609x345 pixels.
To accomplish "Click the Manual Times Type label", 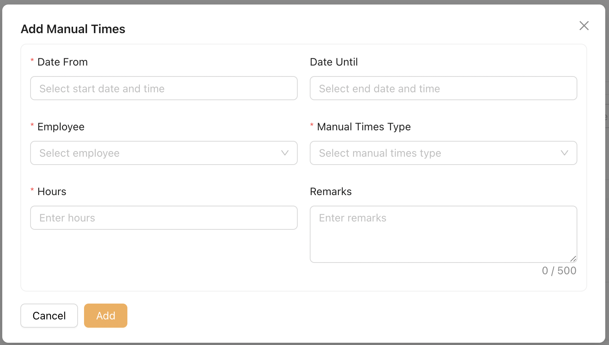I will pos(364,127).
